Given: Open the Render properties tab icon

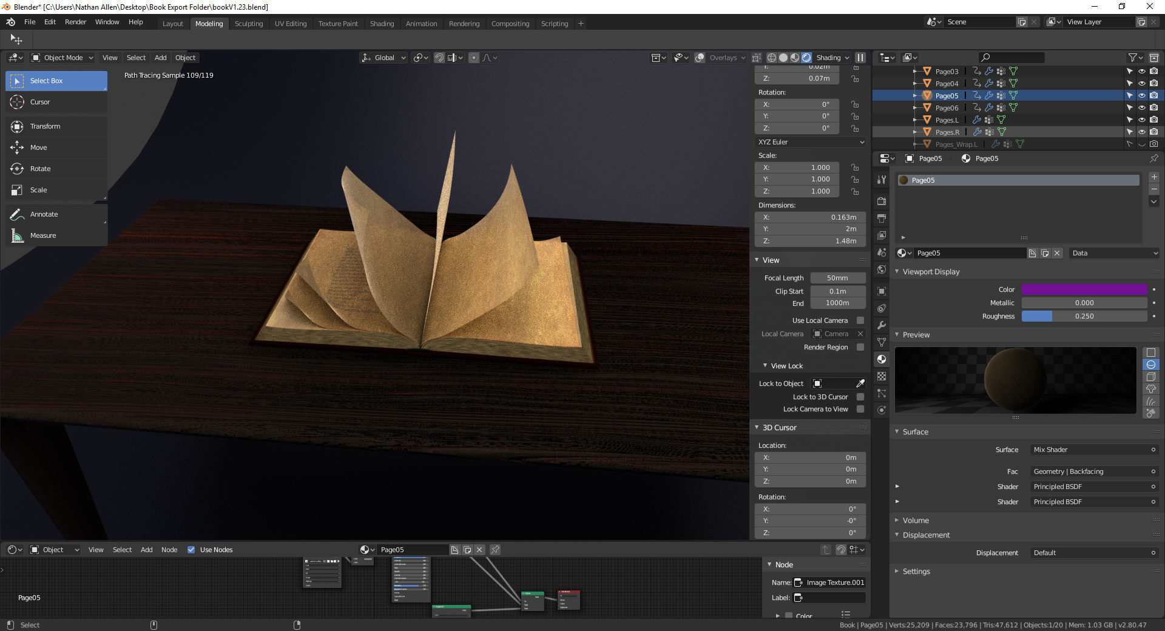Looking at the screenshot, I should (882, 201).
